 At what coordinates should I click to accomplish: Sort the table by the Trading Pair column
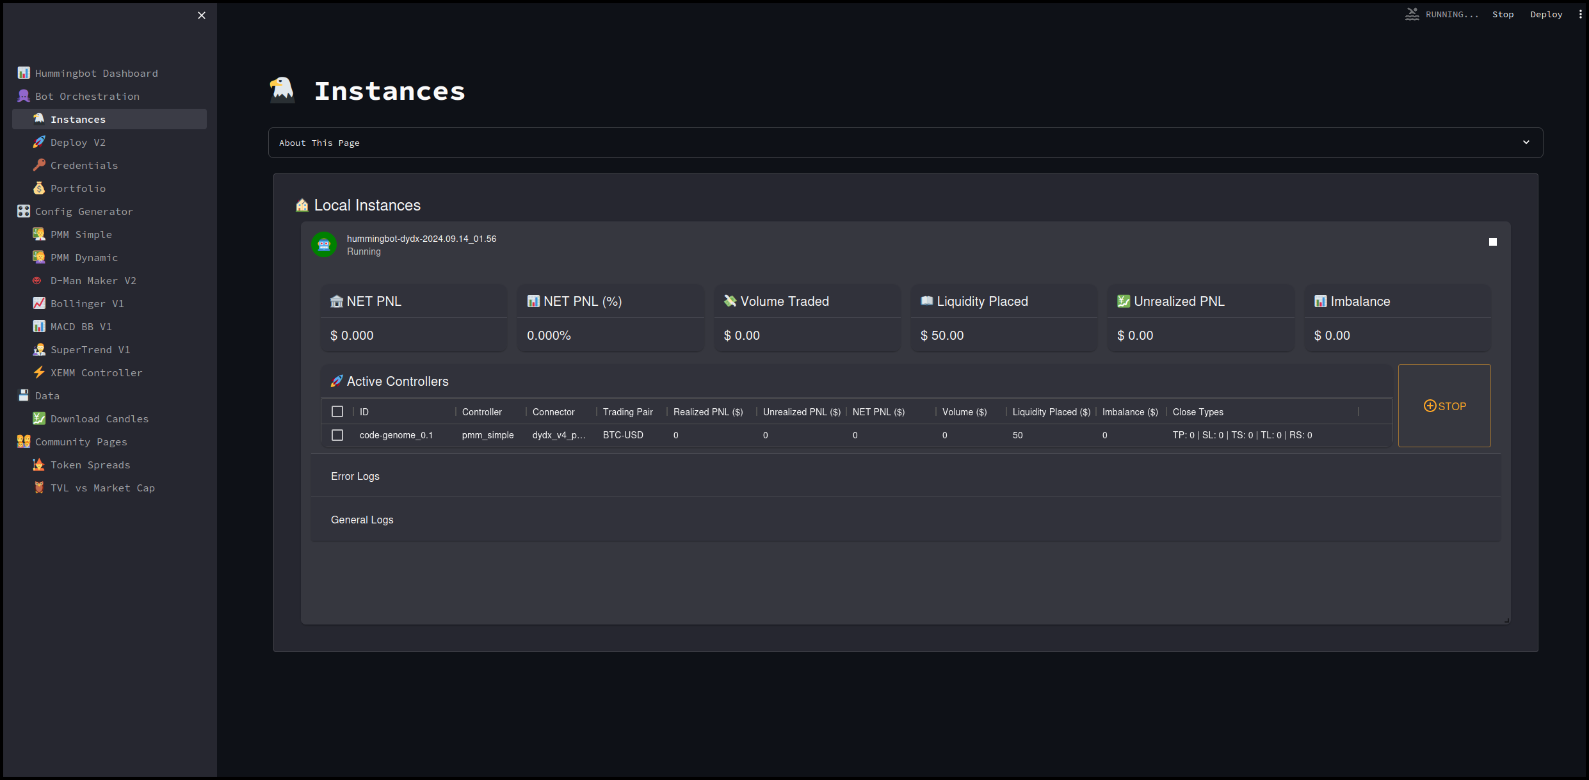[627, 412]
